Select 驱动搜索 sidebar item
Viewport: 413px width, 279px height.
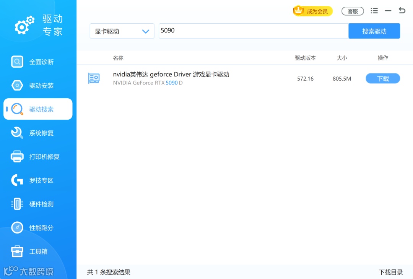tap(38, 109)
